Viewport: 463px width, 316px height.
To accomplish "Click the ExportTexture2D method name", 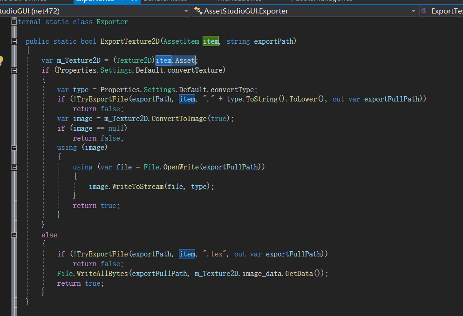I will tap(130, 41).
